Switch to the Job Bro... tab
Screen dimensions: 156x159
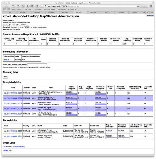pos(38,12)
